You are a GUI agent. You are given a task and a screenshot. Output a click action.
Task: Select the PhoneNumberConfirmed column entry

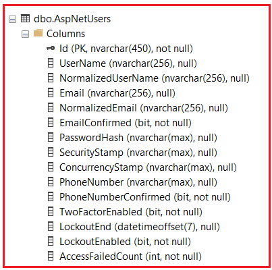(x=145, y=197)
